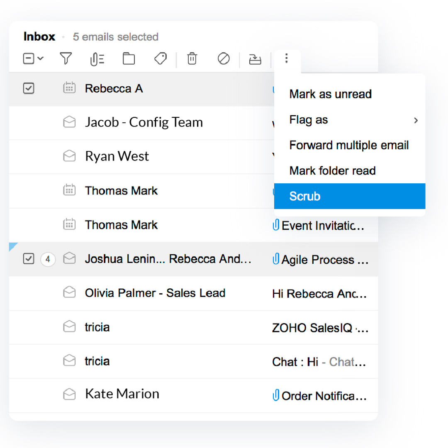
Task: Choose Forward multiple email
Action: (350, 145)
